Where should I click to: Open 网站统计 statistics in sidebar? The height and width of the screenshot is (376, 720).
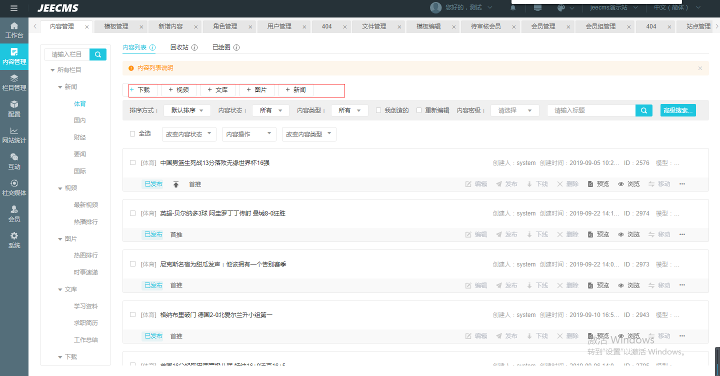pyautogui.click(x=14, y=135)
